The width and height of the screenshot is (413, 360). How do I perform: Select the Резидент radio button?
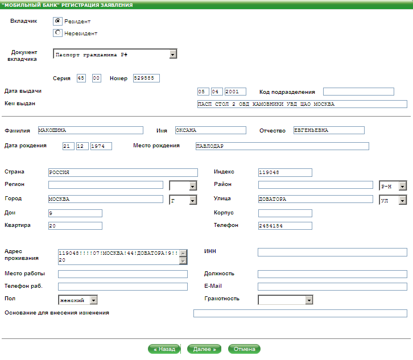click(x=57, y=21)
